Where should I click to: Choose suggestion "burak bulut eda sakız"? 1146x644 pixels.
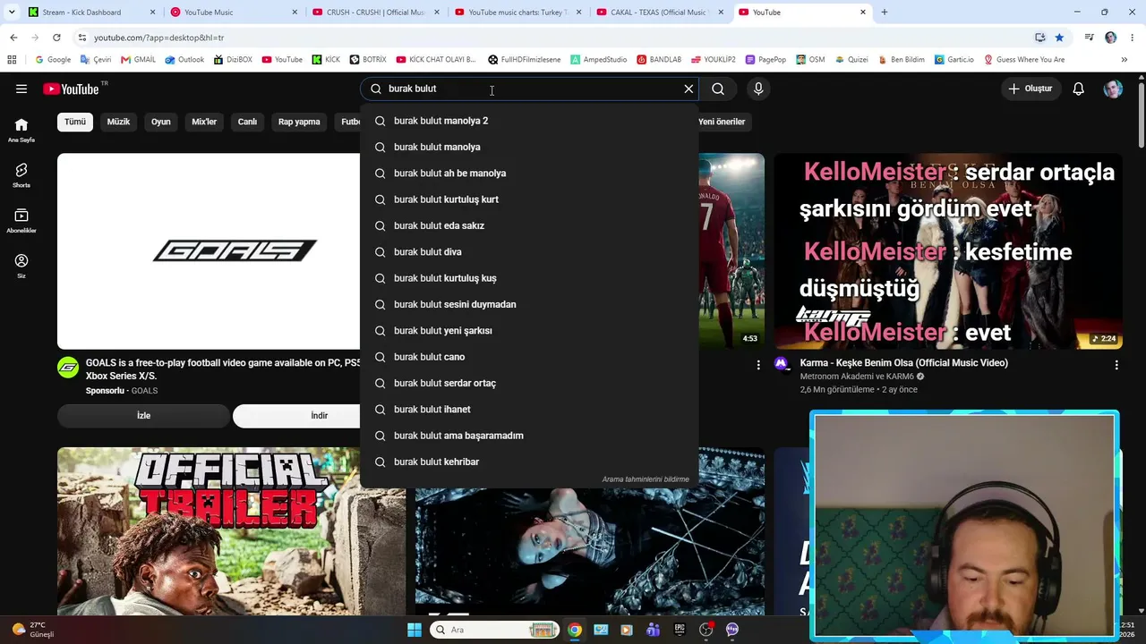point(529,225)
